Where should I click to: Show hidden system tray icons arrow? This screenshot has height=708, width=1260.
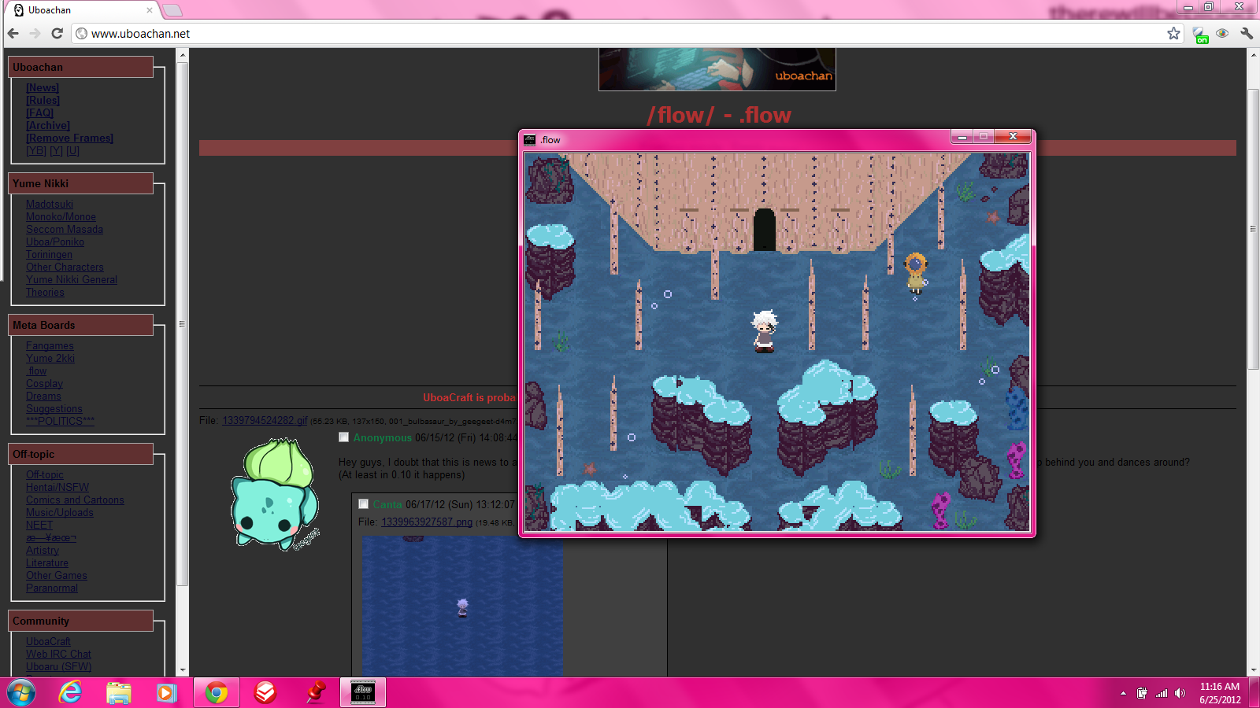pos(1123,694)
